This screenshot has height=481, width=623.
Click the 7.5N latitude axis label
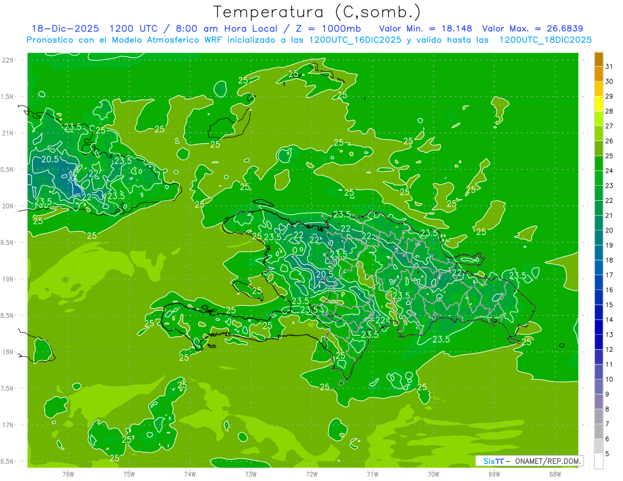[8, 389]
